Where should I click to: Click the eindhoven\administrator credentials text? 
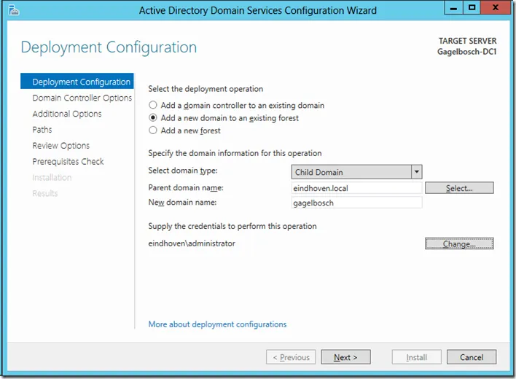192,243
